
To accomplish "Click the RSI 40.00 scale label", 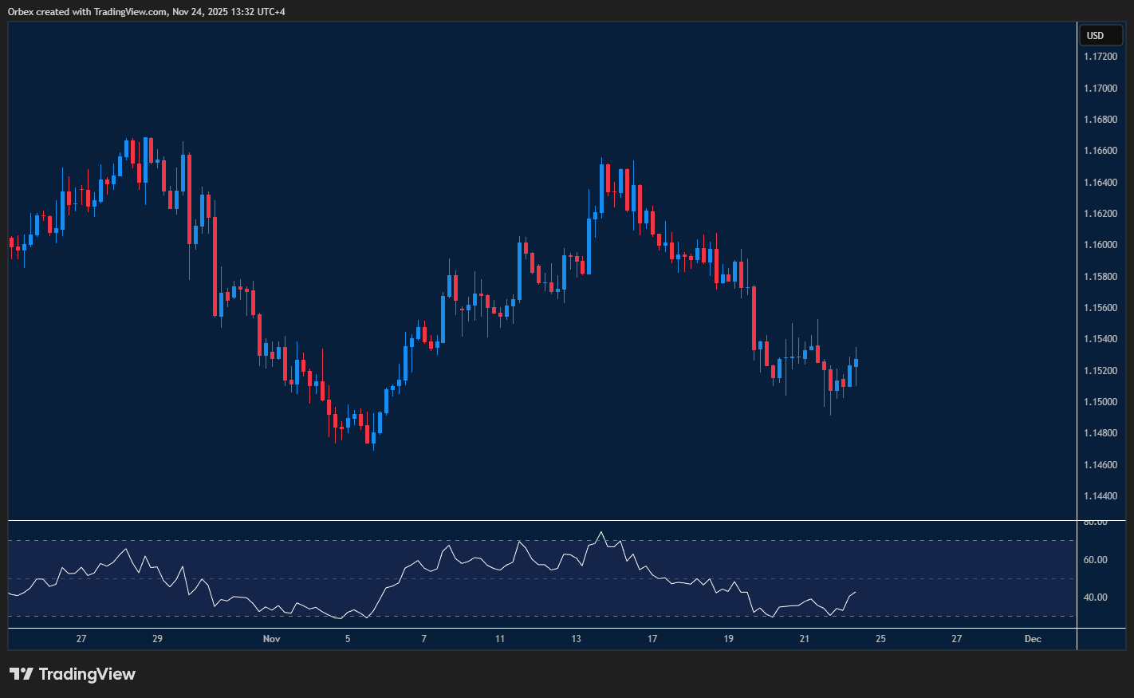I will [x=1095, y=597].
